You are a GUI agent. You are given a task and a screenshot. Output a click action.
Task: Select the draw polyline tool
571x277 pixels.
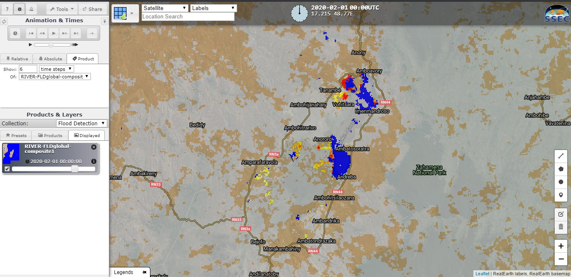point(561,156)
